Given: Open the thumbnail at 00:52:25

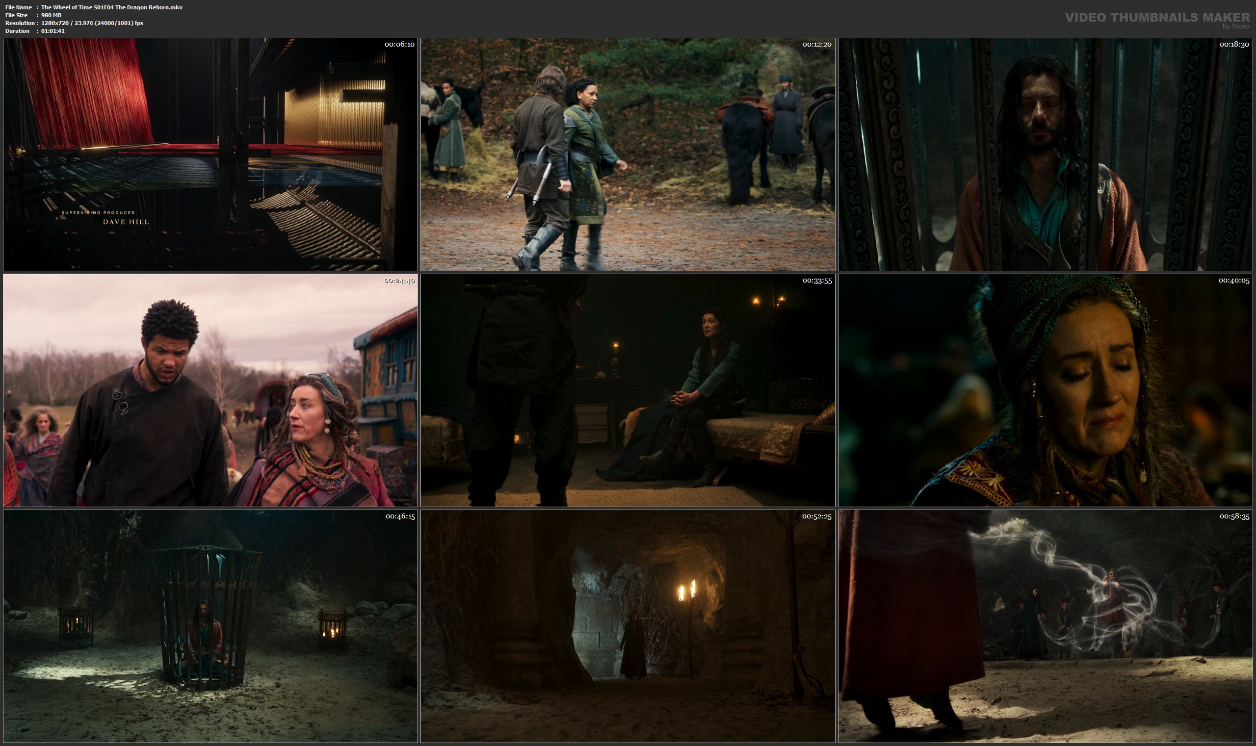Looking at the screenshot, I should (628, 626).
